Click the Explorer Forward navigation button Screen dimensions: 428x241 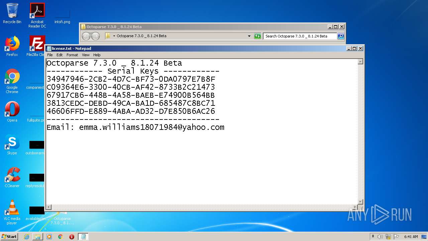95,36
